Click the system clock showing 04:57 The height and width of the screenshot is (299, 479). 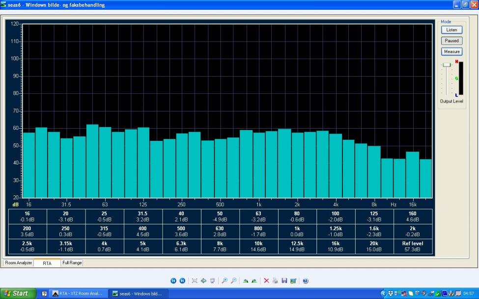[468, 294]
